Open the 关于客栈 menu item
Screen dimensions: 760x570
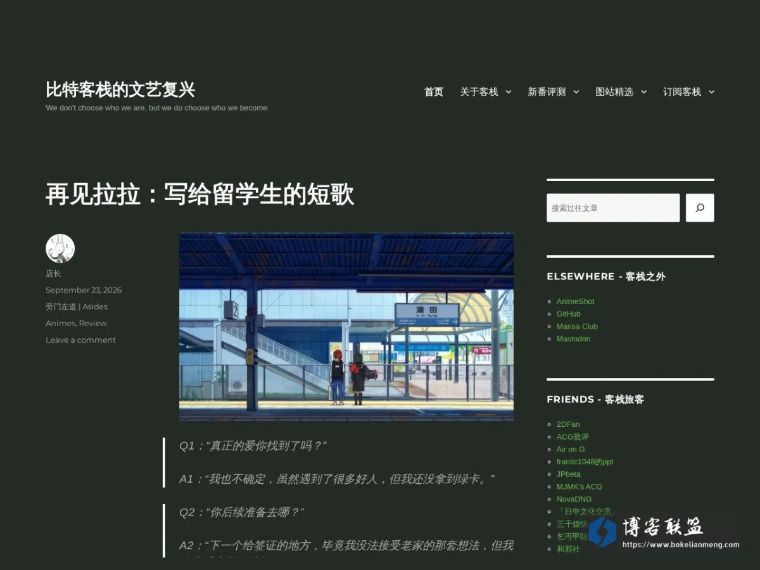tap(479, 92)
